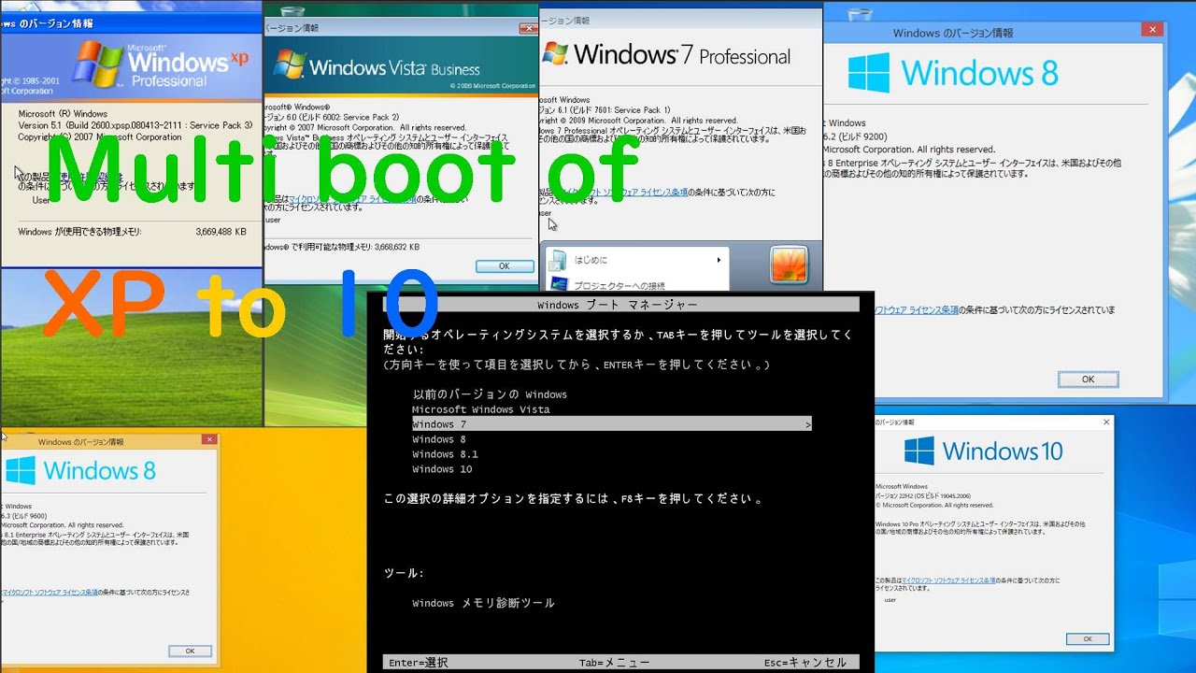Click Windows 8 dialog title Windows のバージョン情報
The image size is (1196, 673).
pos(952,33)
